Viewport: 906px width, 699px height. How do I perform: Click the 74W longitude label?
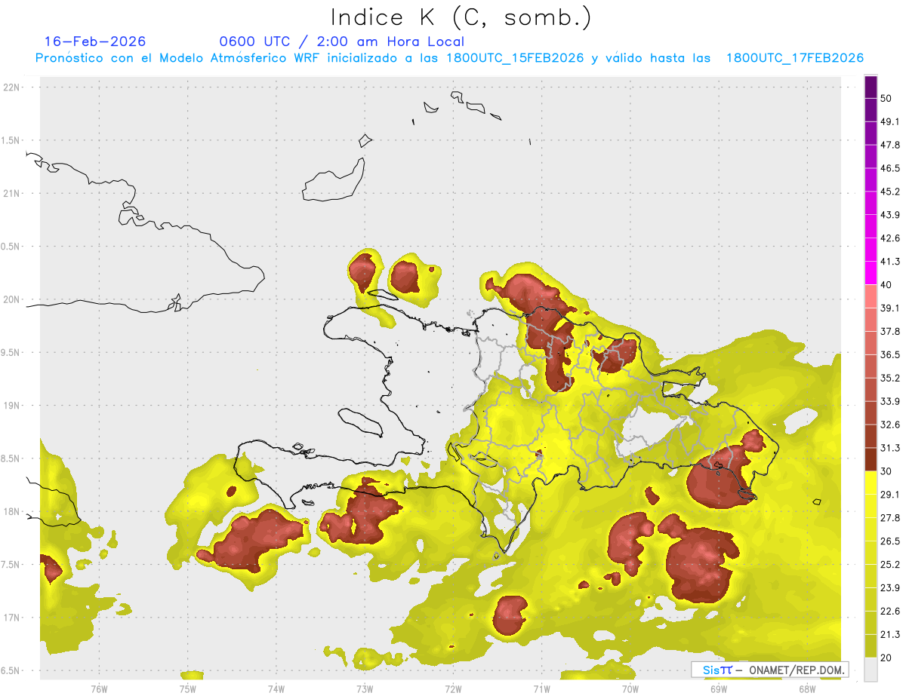point(276,688)
